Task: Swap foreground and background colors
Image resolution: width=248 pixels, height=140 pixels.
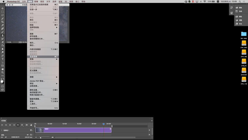Action: click(4, 79)
